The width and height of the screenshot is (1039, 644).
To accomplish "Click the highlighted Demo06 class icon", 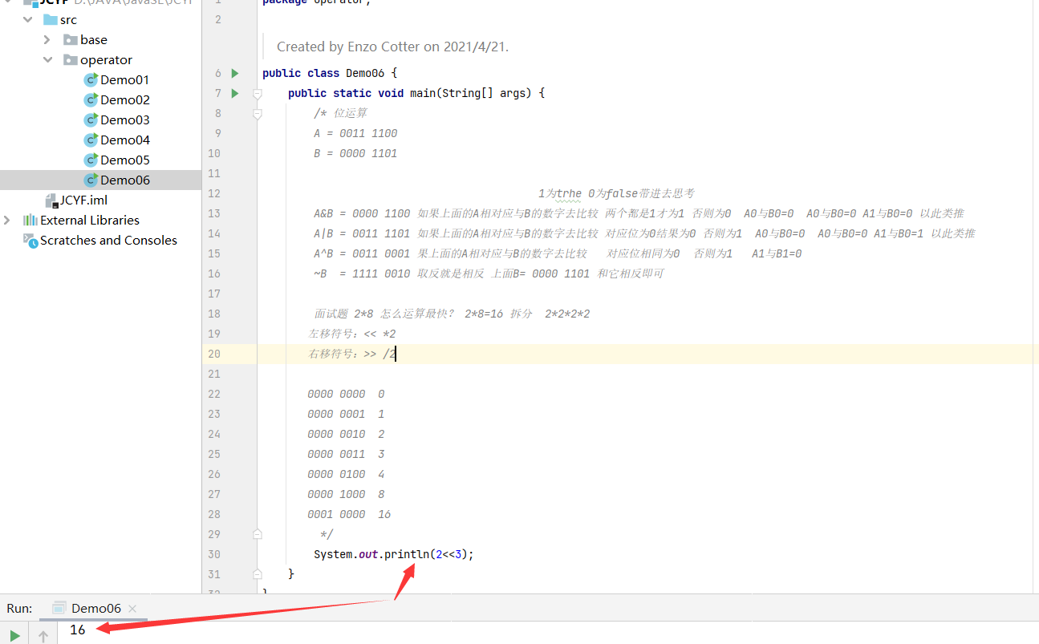I will click(x=91, y=180).
